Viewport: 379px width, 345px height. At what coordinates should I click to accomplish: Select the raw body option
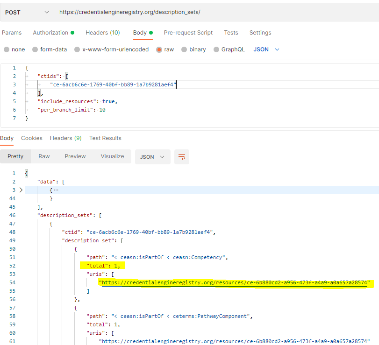[x=165, y=49]
